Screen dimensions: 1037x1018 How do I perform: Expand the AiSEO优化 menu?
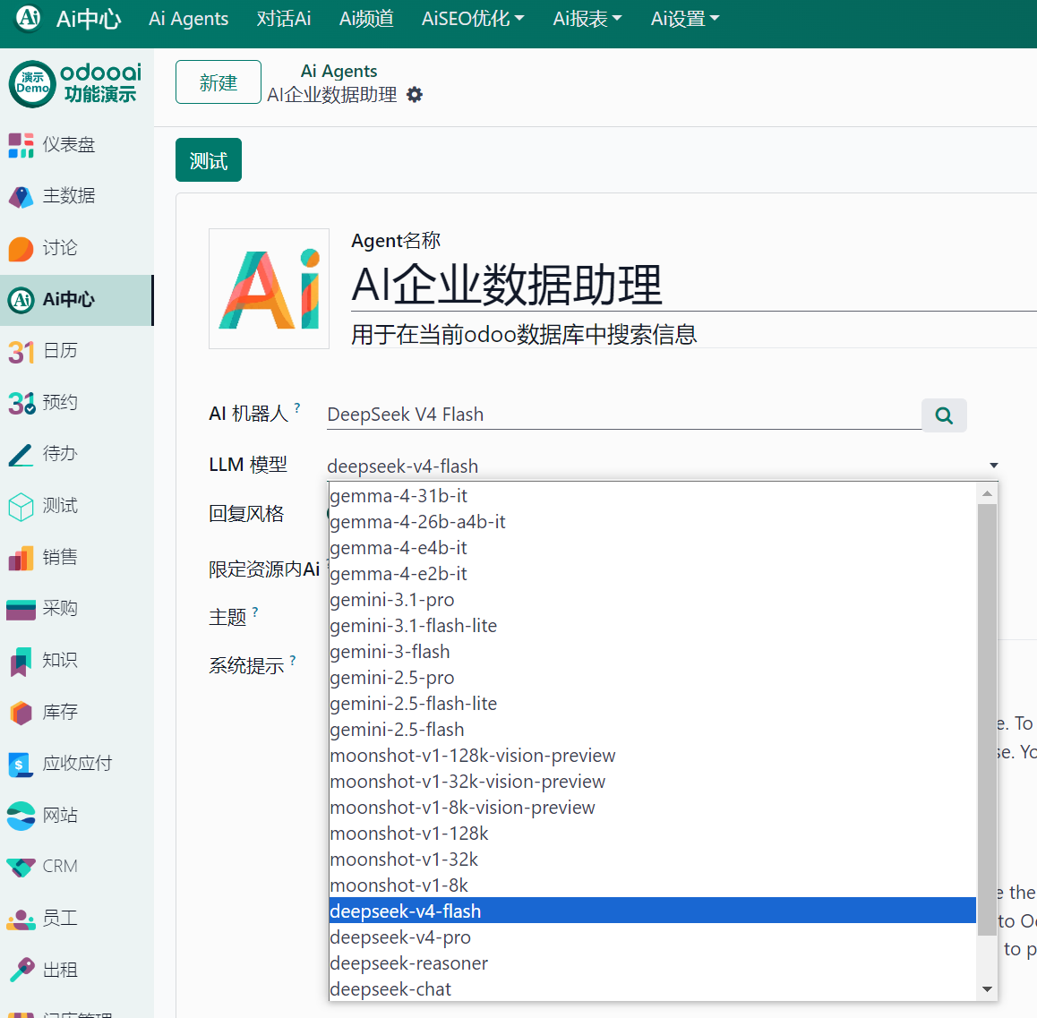pyautogui.click(x=473, y=19)
